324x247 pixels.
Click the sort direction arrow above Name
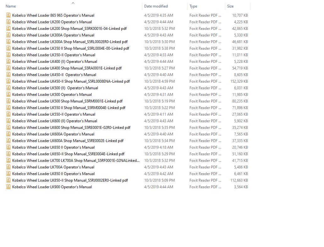pyautogui.click(x=73, y=3)
